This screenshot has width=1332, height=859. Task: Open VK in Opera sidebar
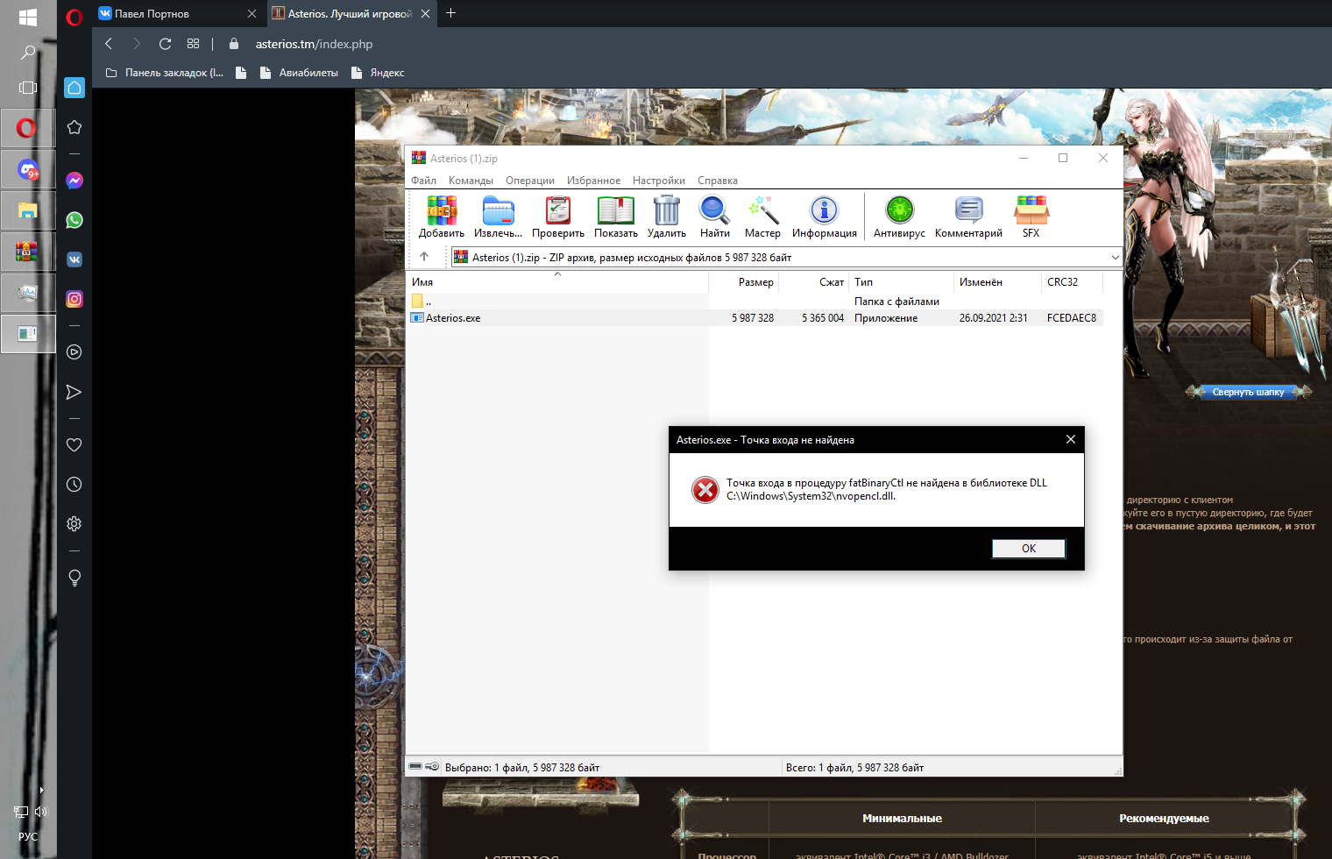(x=74, y=259)
